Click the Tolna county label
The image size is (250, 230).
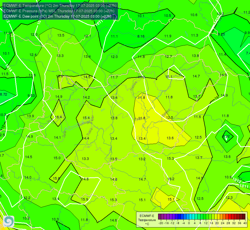click(90, 132)
